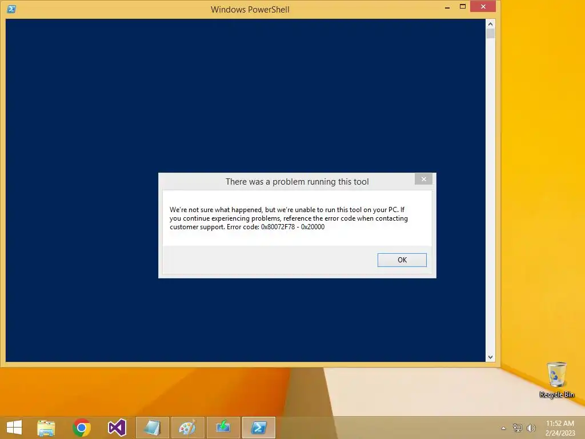This screenshot has width=585, height=439.
Task: Open File Explorer from the taskbar
Action: tap(46, 428)
